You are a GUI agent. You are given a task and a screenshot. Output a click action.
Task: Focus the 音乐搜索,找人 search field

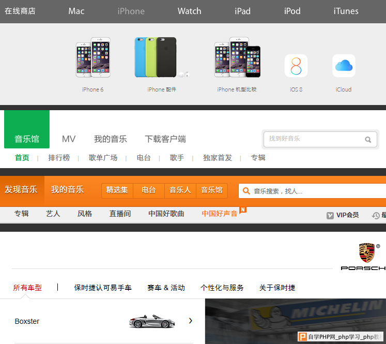(312, 191)
